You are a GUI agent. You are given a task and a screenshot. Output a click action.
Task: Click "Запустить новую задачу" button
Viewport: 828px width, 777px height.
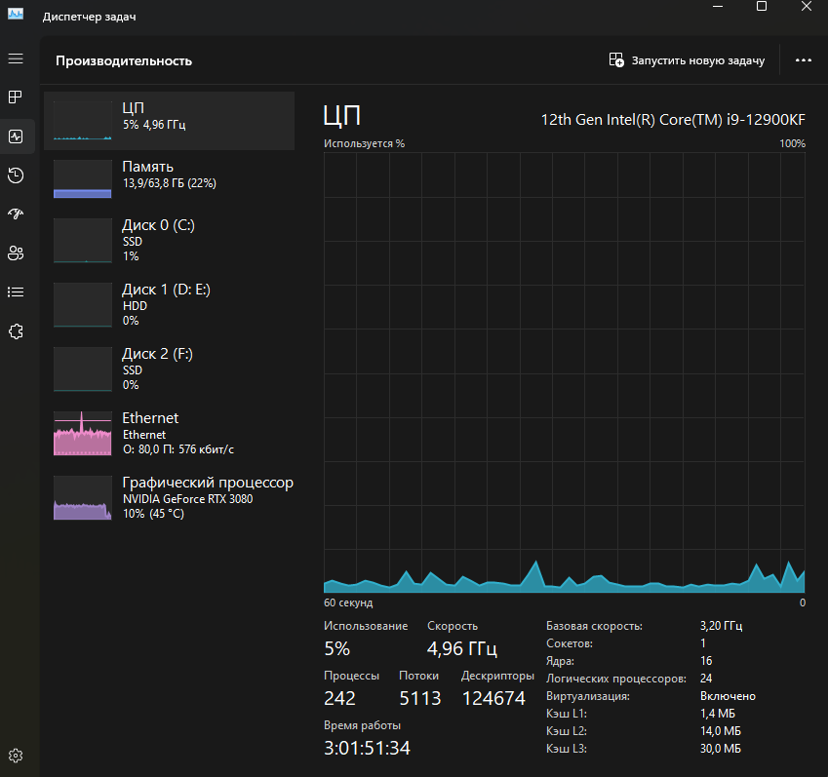pos(688,60)
